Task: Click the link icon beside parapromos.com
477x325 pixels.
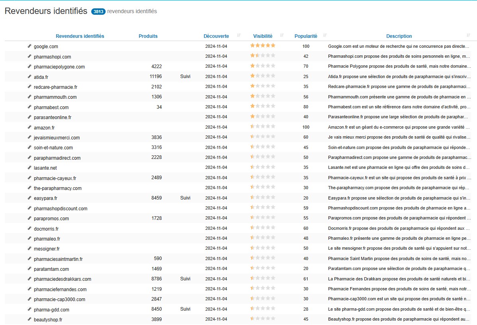Action: pyautogui.click(x=29, y=218)
